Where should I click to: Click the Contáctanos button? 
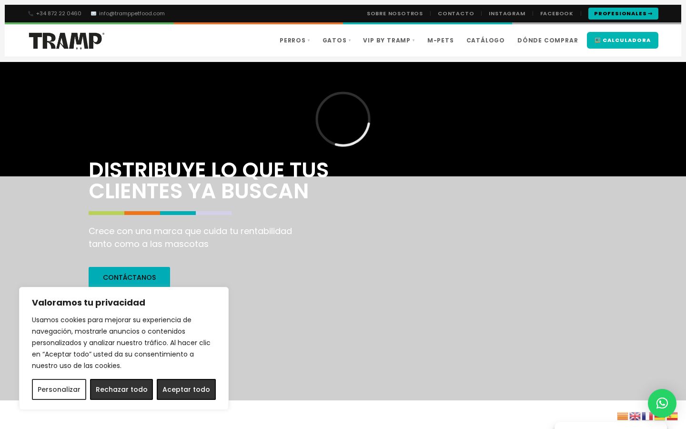[x=129, y=277]
